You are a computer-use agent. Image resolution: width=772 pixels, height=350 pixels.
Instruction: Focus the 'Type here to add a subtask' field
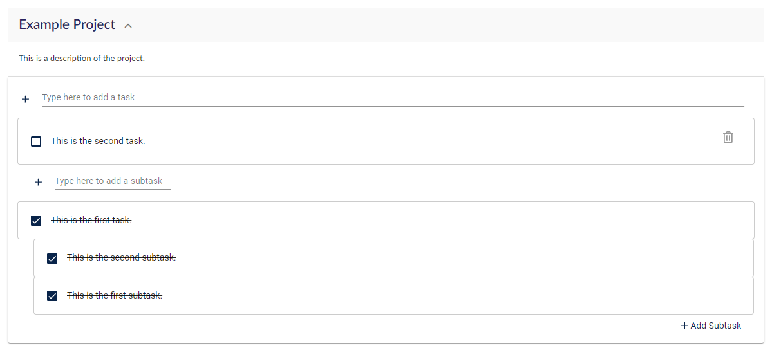(x=112, y=181)
